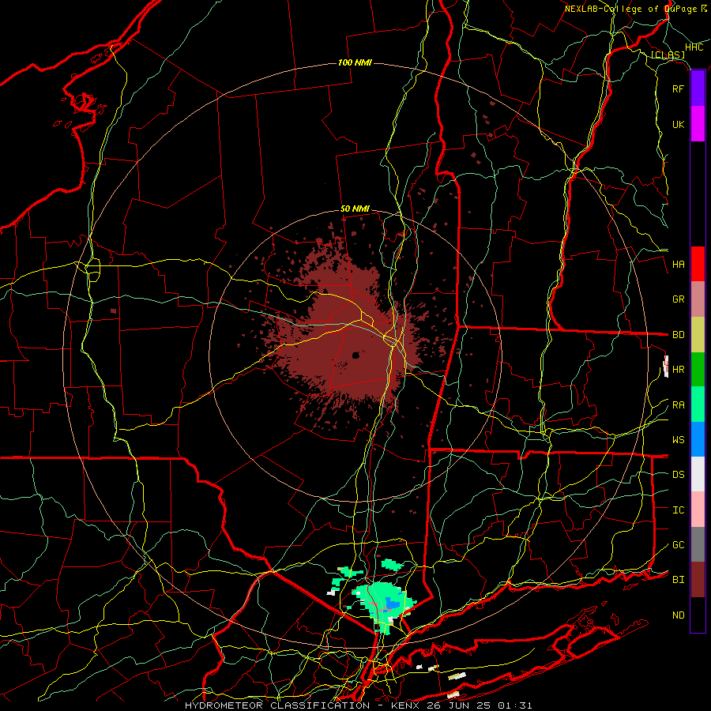Click the mint green RA legend swatch
Viewport: 711px width, 711px height.
tap(698, 404)
